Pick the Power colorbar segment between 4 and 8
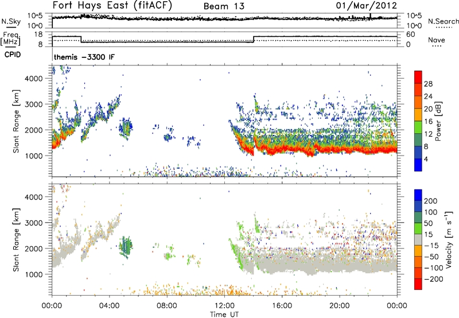Viewport: 459px width, 318px height. pyautogui.click(x=418, y=152)
